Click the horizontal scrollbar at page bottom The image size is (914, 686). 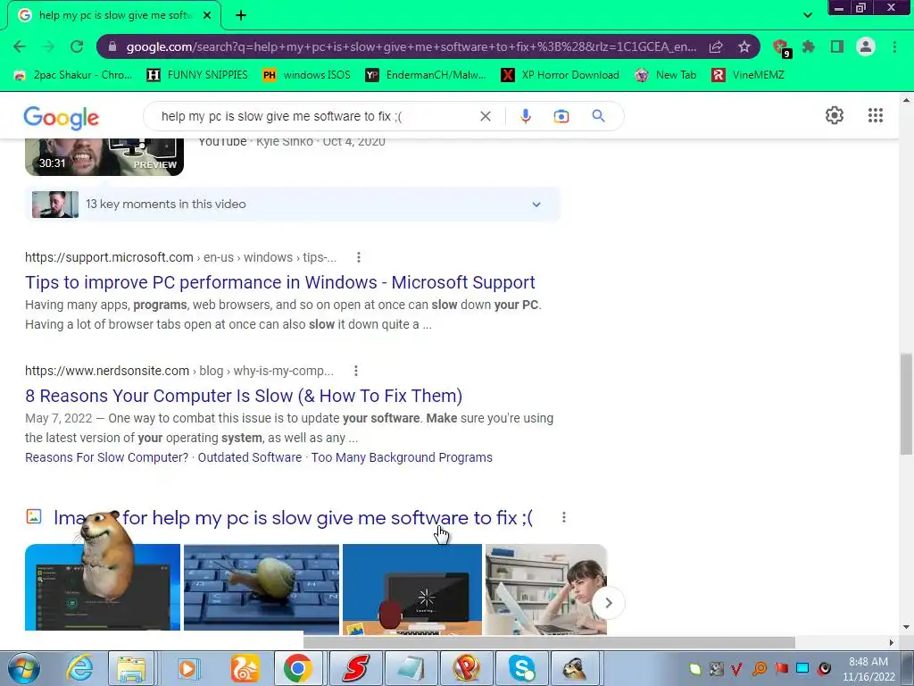549,642
